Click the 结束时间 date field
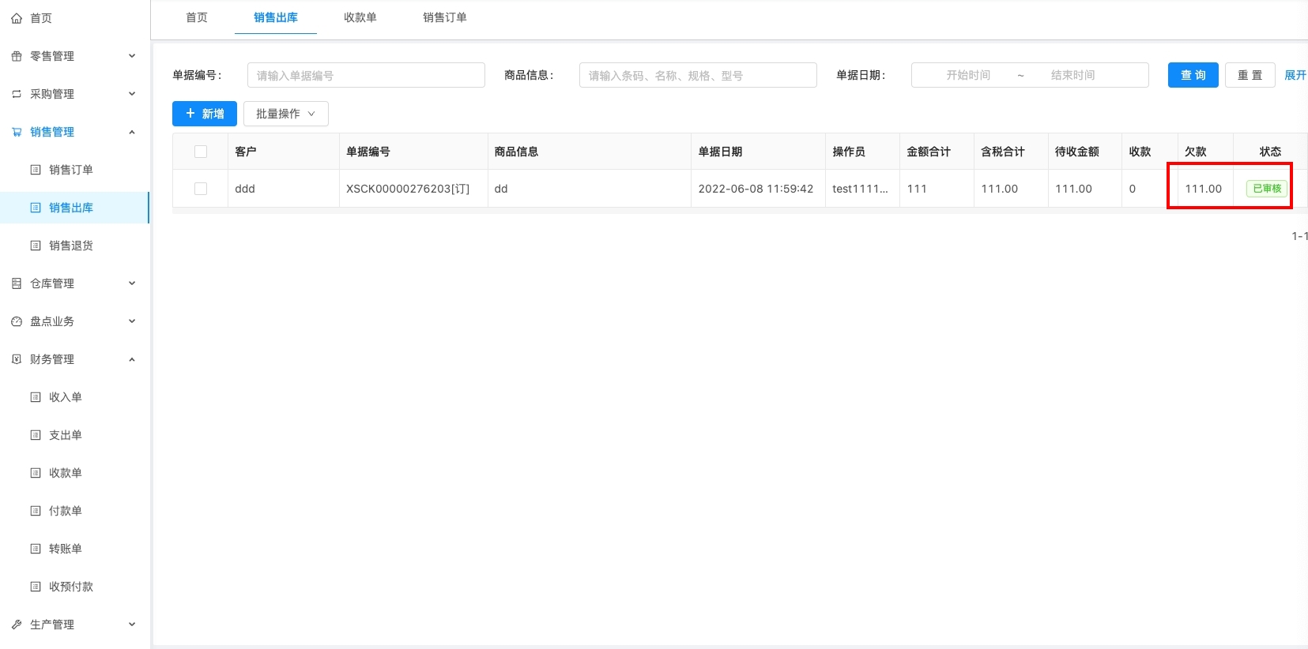The image size is (1308, 649). [x=1072, y=75]
